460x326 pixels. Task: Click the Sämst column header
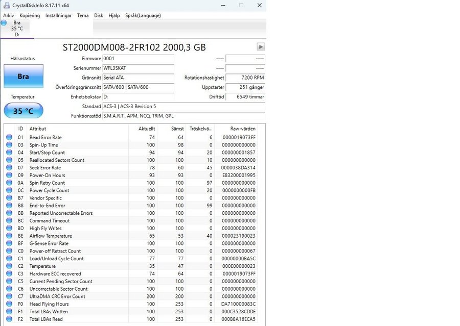(x=172, y=129)
